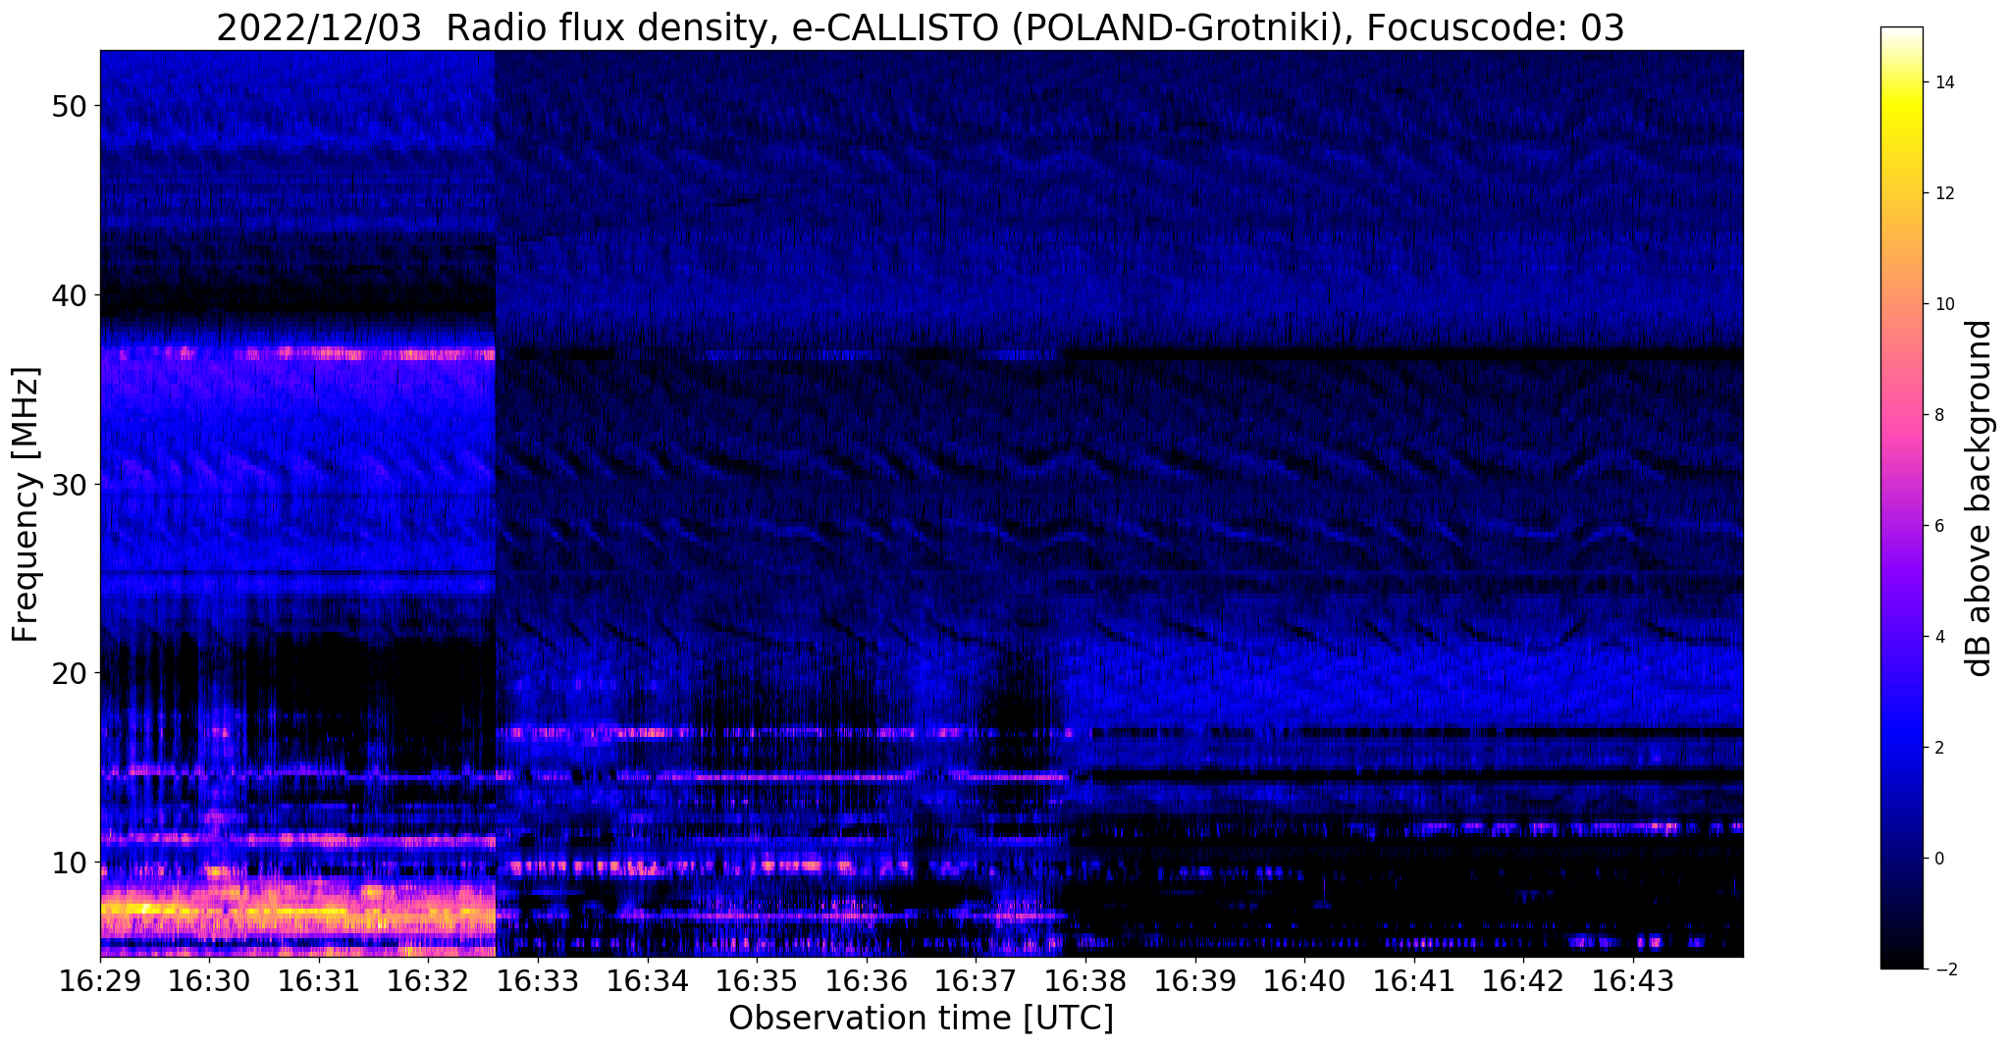Click the 'Observation time [UTC]' axis label

click(921, 1019)
